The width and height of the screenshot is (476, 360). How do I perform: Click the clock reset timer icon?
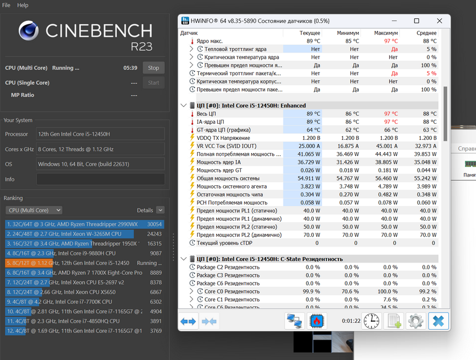click(372, 321)
